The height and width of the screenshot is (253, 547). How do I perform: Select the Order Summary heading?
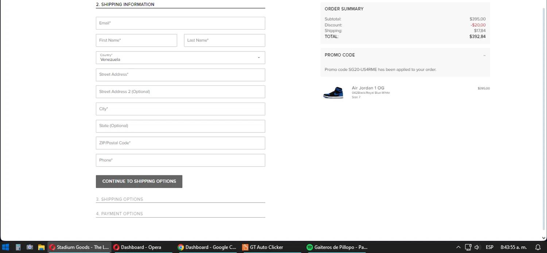(x=344, y=9)
